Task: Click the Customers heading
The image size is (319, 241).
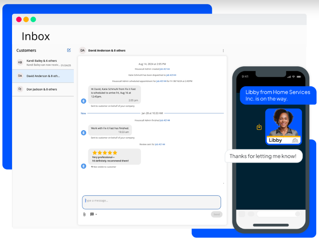Action: (x=26, y=50)
